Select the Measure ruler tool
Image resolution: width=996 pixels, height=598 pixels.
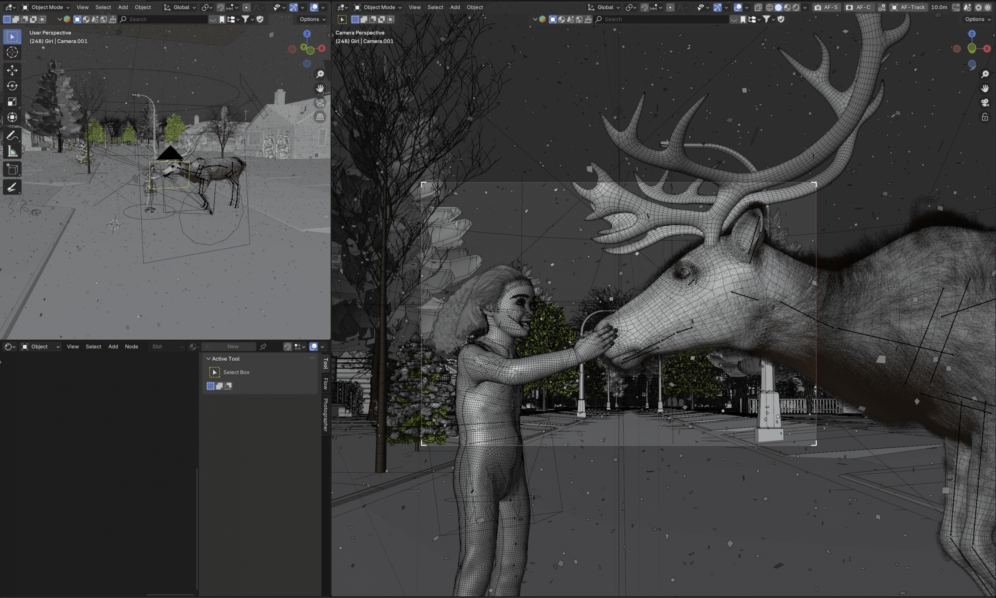12,151
